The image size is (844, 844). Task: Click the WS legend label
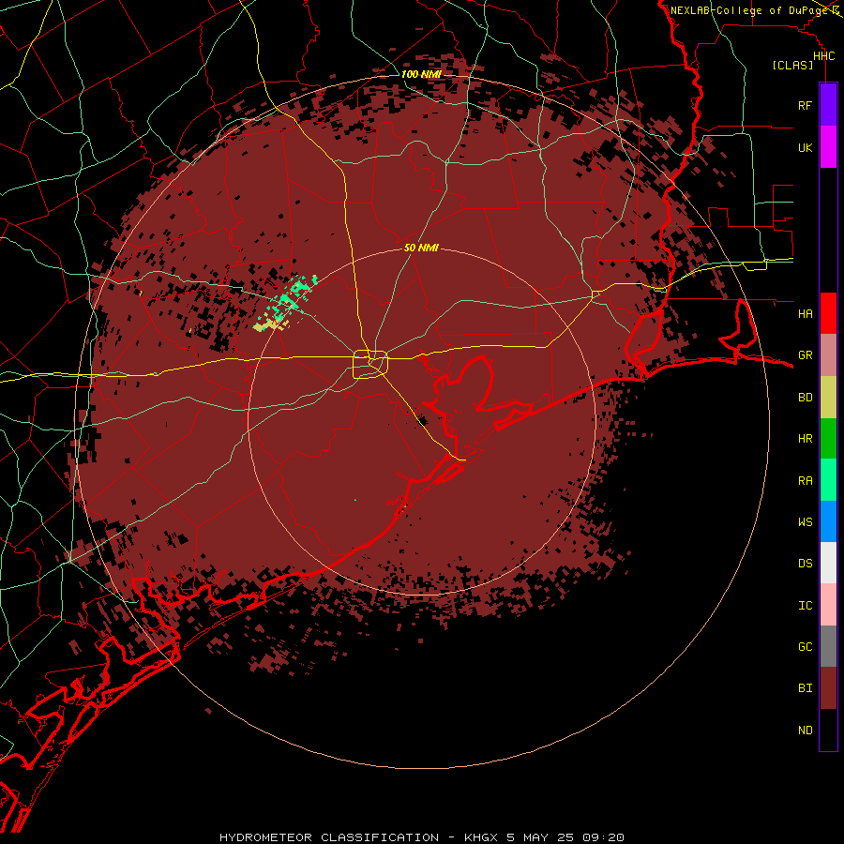tap(806, 521)
